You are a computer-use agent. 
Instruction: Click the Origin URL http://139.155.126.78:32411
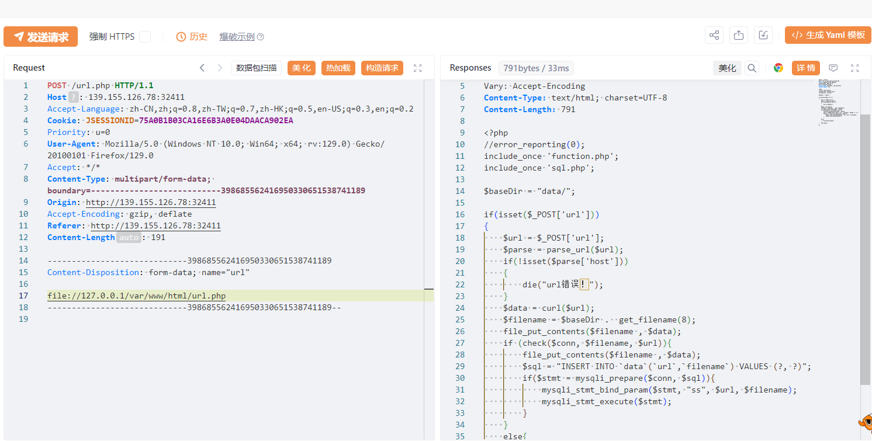[x=151, y=202]
